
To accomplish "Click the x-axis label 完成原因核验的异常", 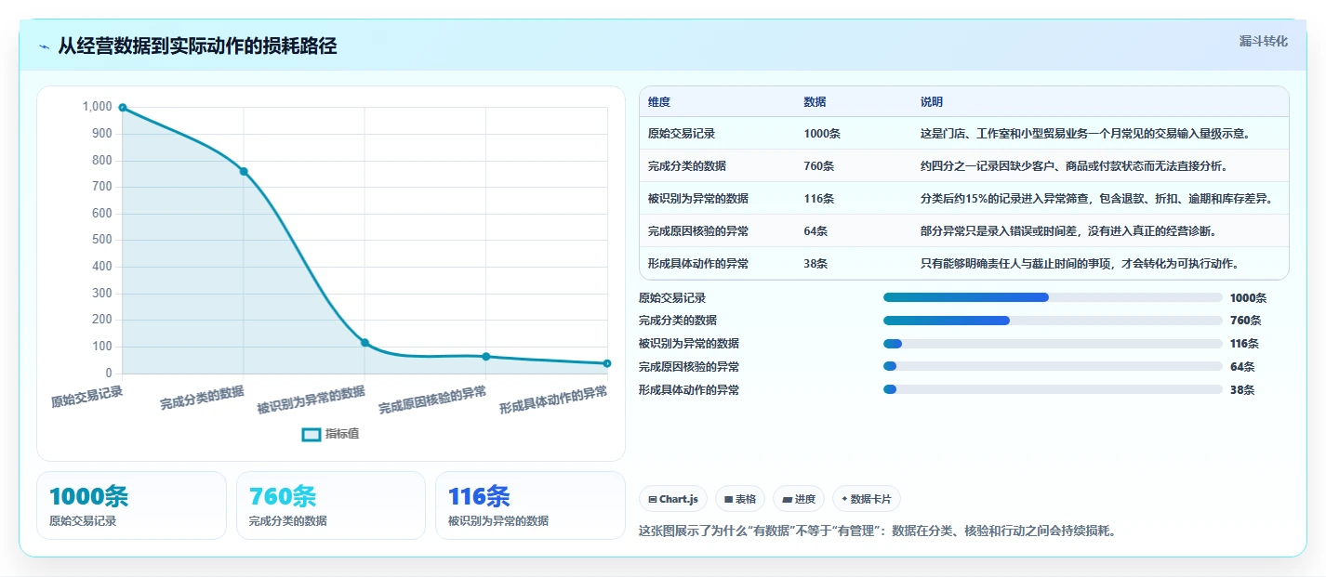I will (432, 400).
